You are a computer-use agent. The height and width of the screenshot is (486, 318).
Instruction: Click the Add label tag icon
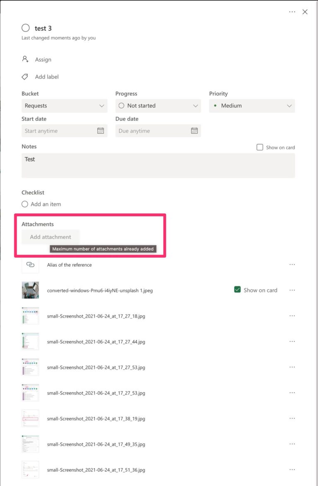point(25,76)
